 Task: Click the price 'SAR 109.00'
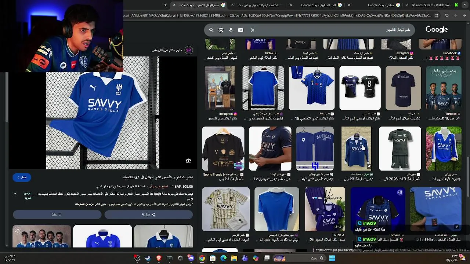coord(184,187)
